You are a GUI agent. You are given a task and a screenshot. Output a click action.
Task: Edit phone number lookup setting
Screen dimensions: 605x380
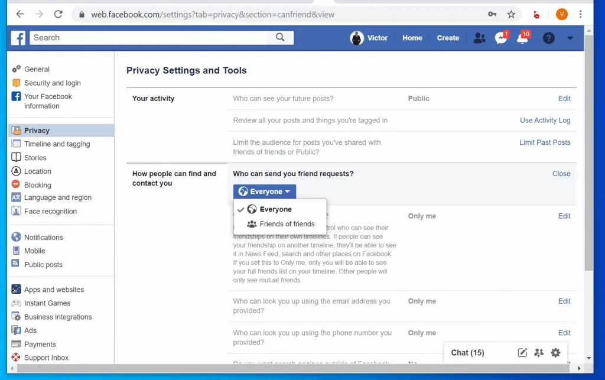[564, 333]
